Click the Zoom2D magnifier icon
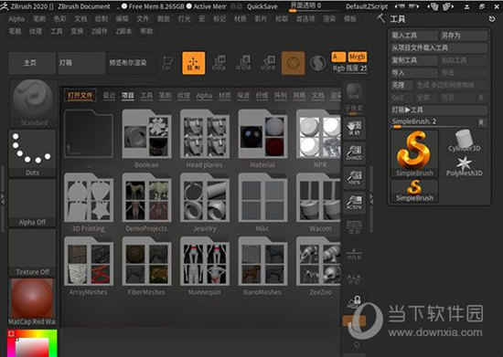 point(354,152)
